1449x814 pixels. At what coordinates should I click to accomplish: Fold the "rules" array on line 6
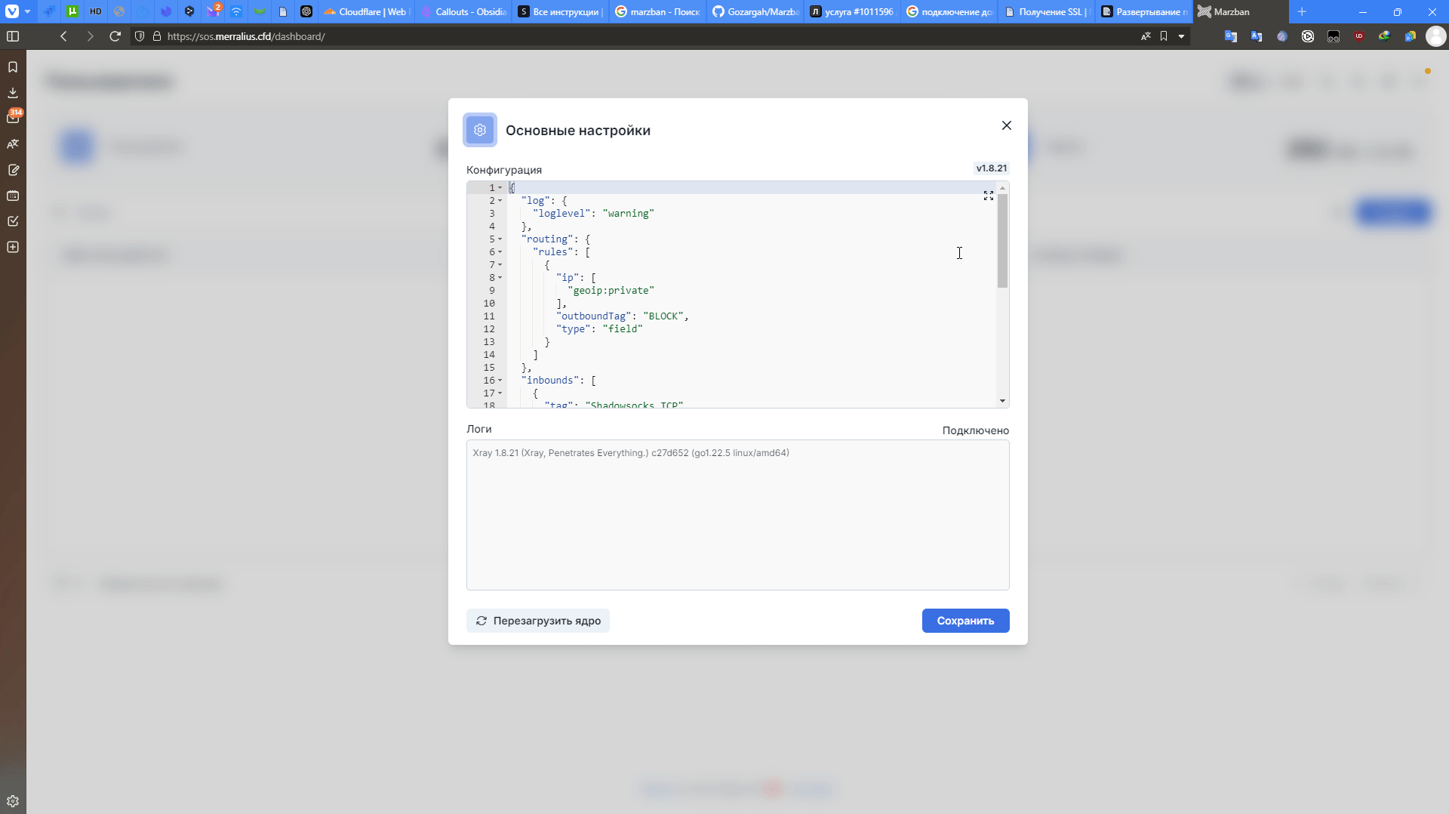coord(500,252)
